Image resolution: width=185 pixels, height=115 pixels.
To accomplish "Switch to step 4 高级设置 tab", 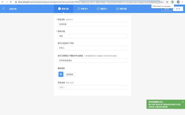I will pos(121,9).
